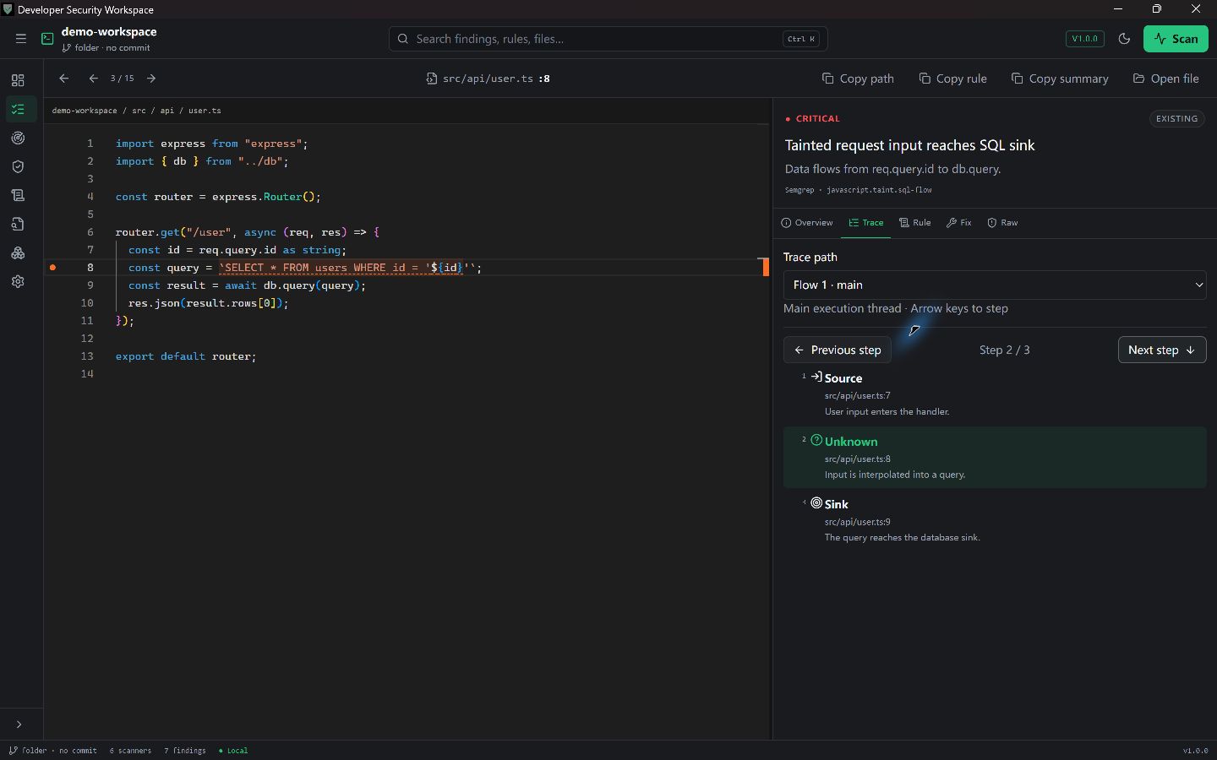Viewport: 1217px width, 760px height.
Task: Click Copy summary
Action: click(x=1060, y=79)
